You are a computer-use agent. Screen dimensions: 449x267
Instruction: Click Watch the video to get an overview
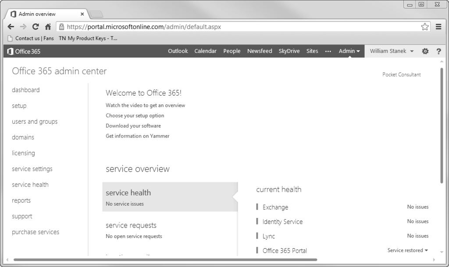(145, 105)
